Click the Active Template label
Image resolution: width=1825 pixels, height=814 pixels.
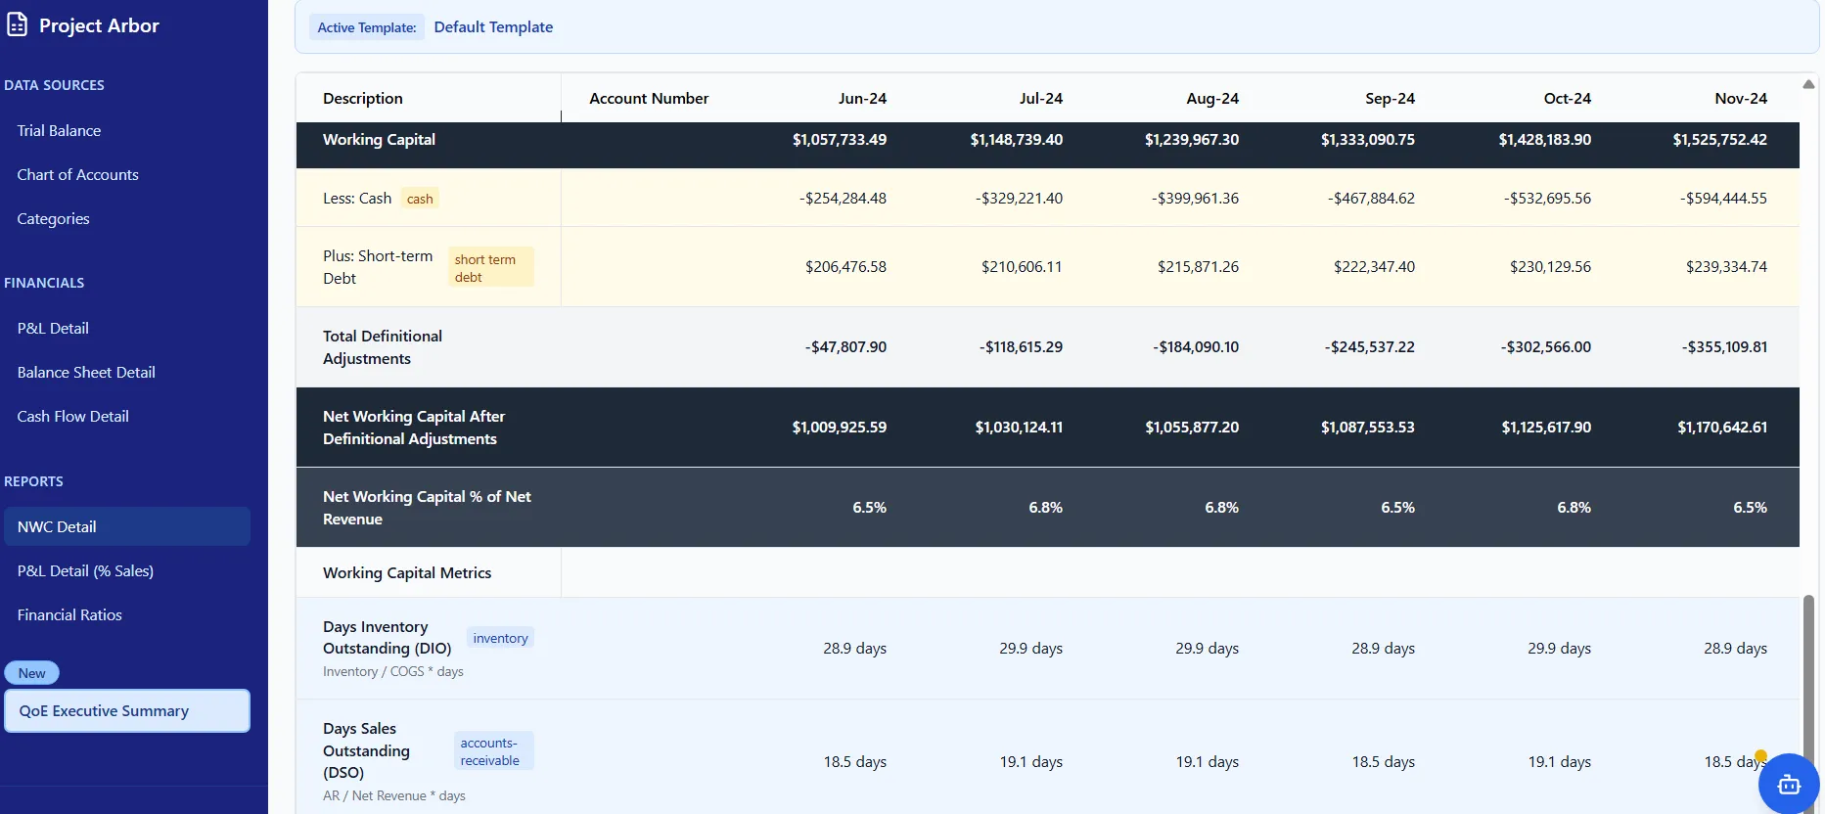pos(367,27)
